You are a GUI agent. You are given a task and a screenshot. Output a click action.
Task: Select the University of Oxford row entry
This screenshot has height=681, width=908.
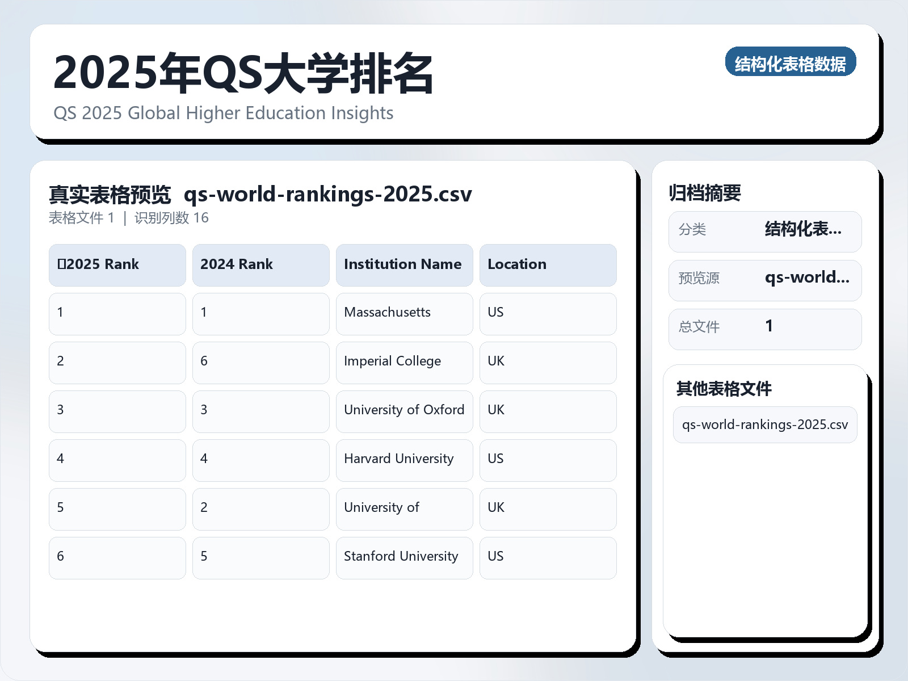(x=404, y=410)
